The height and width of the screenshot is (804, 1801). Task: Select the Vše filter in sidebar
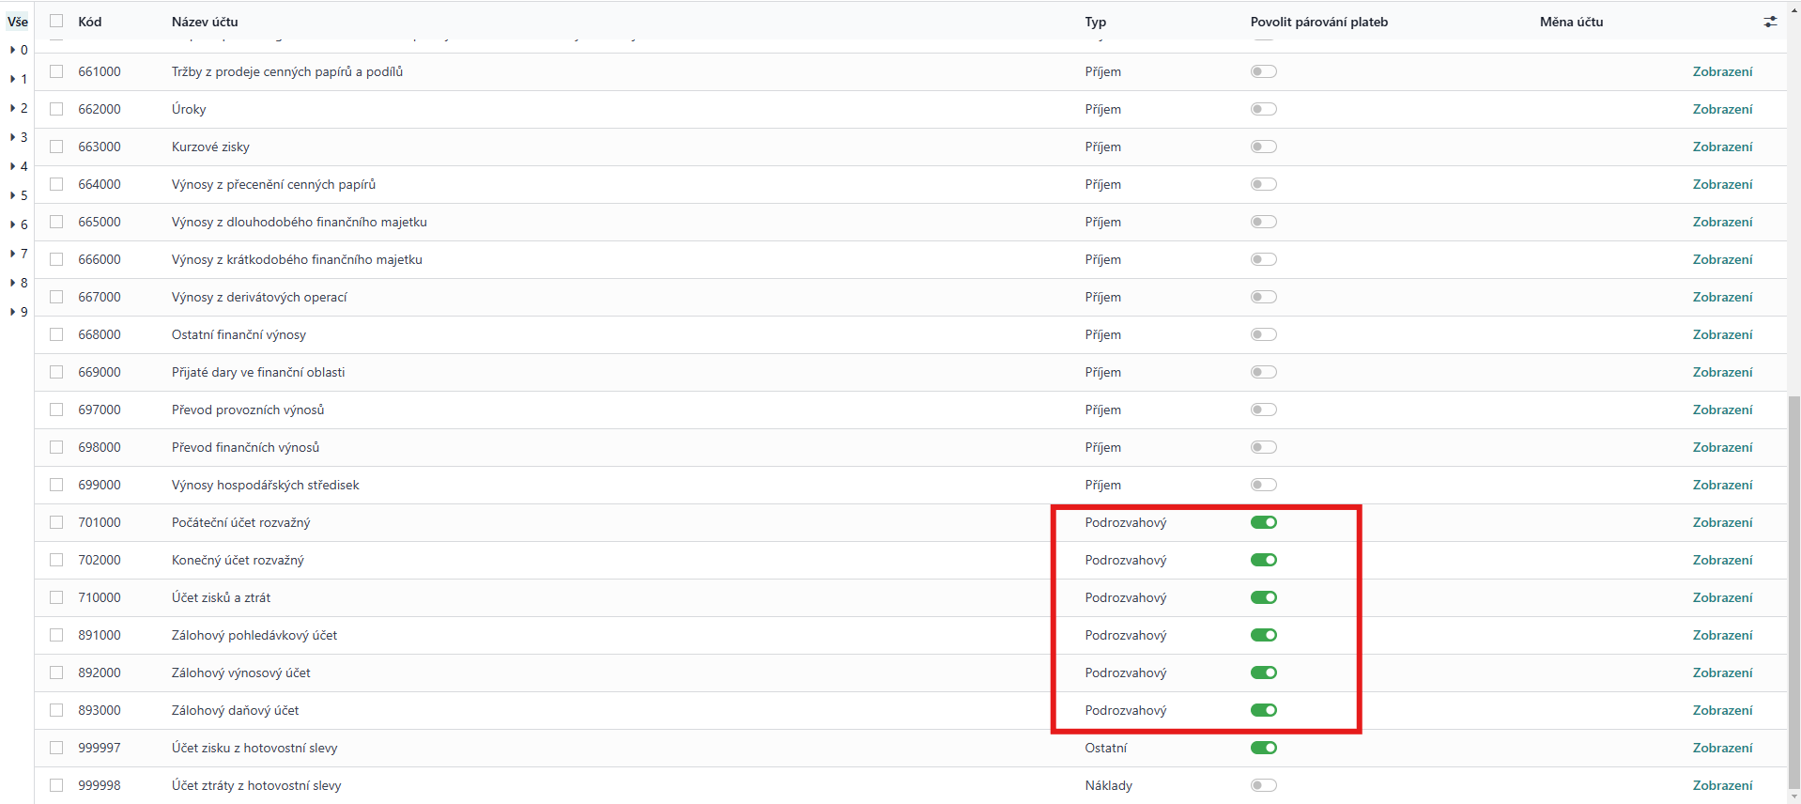coord(18,22)
